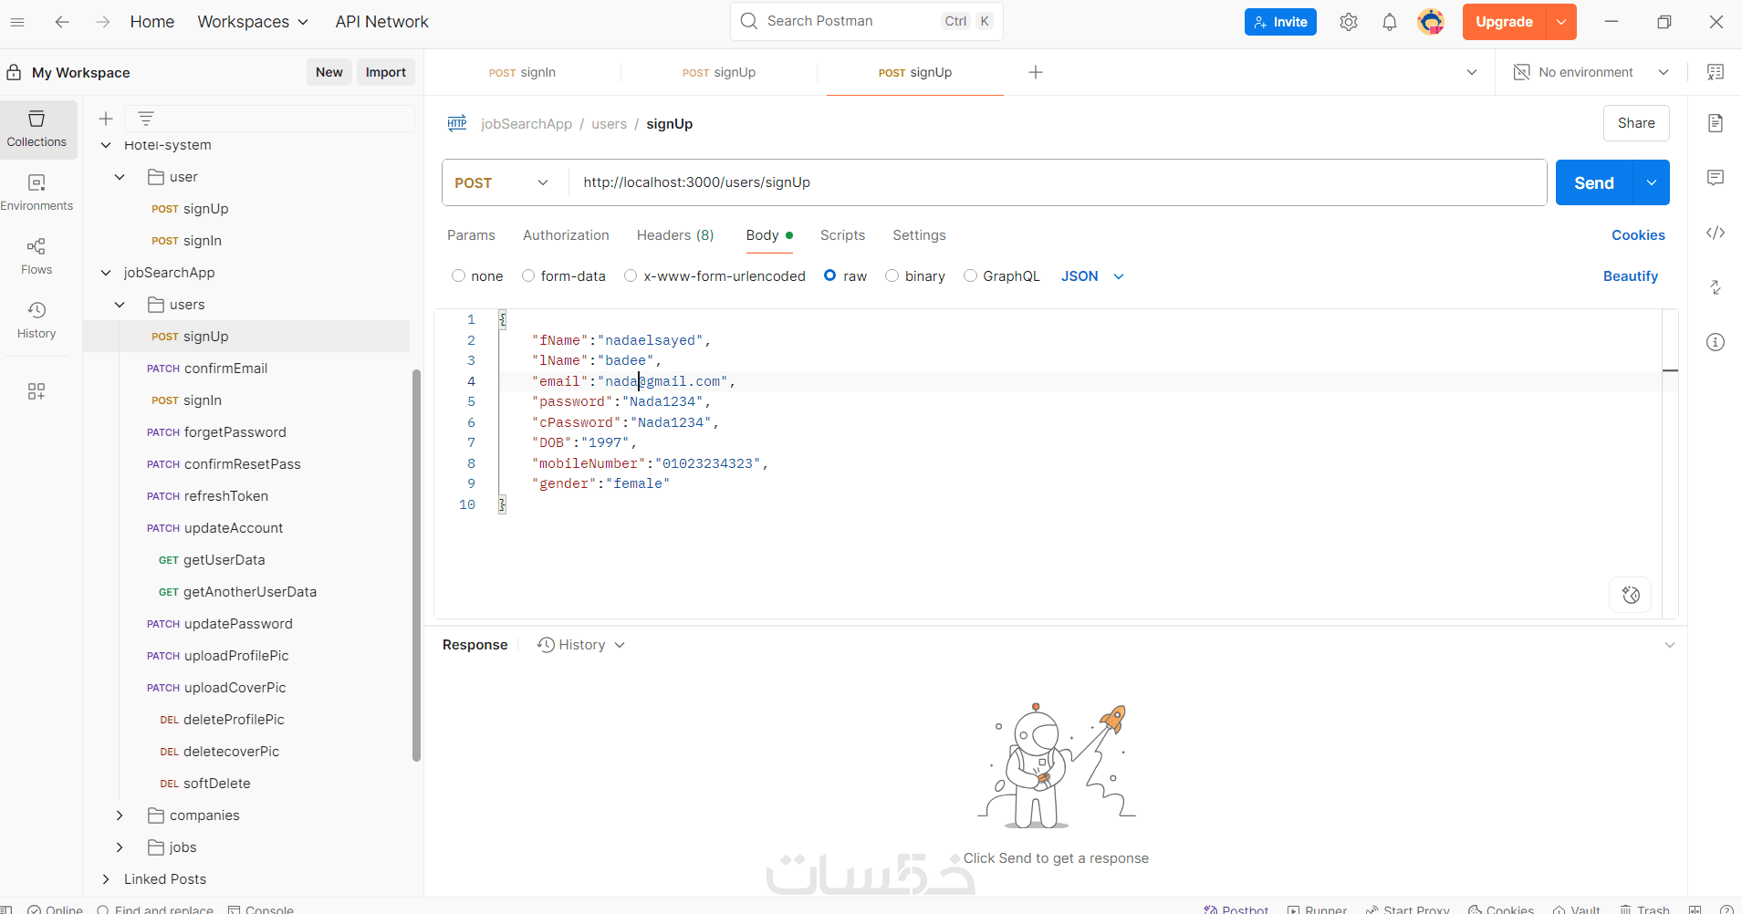Collapse the jobSearchApp collection

pyautogui.click(x=106, y=273)
